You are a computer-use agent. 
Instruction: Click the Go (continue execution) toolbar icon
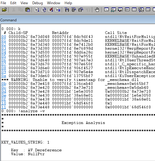pos(37,10)
